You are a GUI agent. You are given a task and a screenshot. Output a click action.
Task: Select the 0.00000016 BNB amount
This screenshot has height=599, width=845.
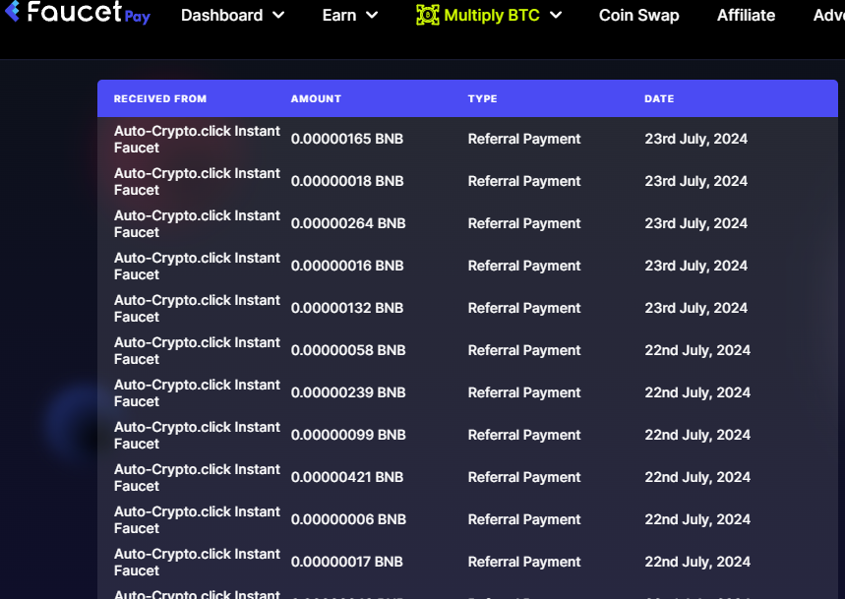coord(347,266)
